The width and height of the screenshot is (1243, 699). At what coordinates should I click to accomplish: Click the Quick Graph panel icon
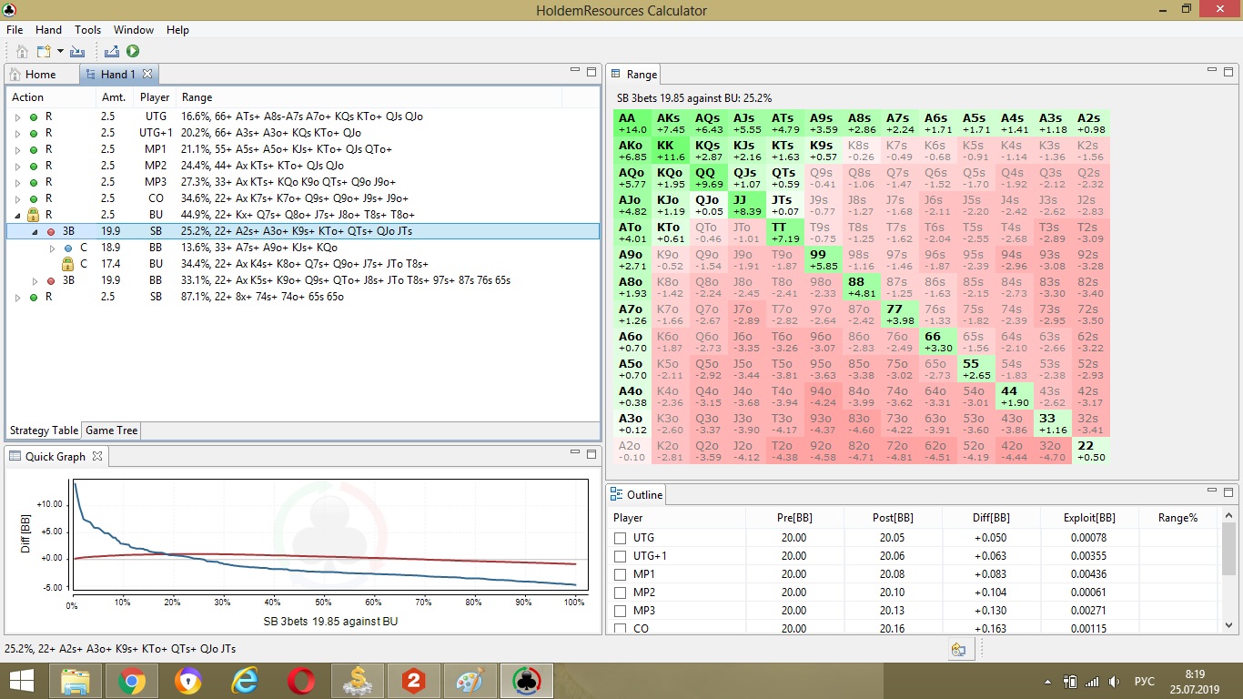click(15, 456)
